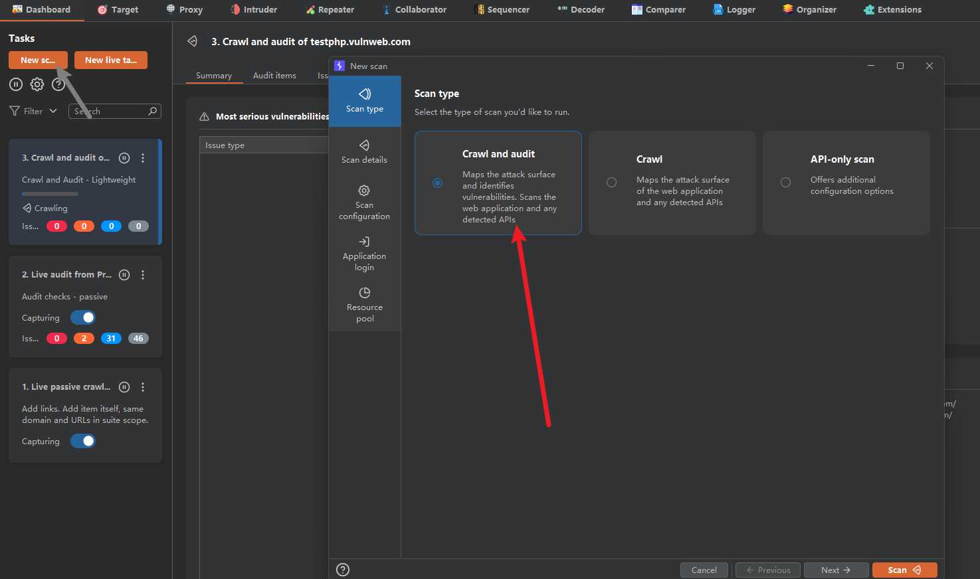
Task: Open the Decoder tab
Action: pyautogui.click(x=581, y=10)
